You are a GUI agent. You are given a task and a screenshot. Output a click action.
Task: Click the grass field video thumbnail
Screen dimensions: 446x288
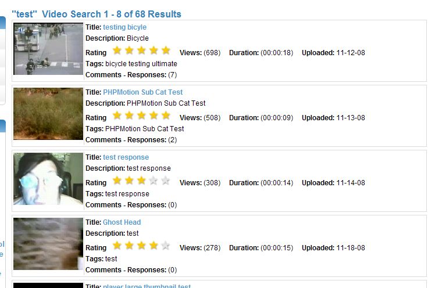tap(48, 114)
